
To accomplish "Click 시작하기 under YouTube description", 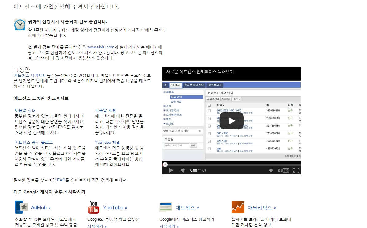I will click(97, 226).
